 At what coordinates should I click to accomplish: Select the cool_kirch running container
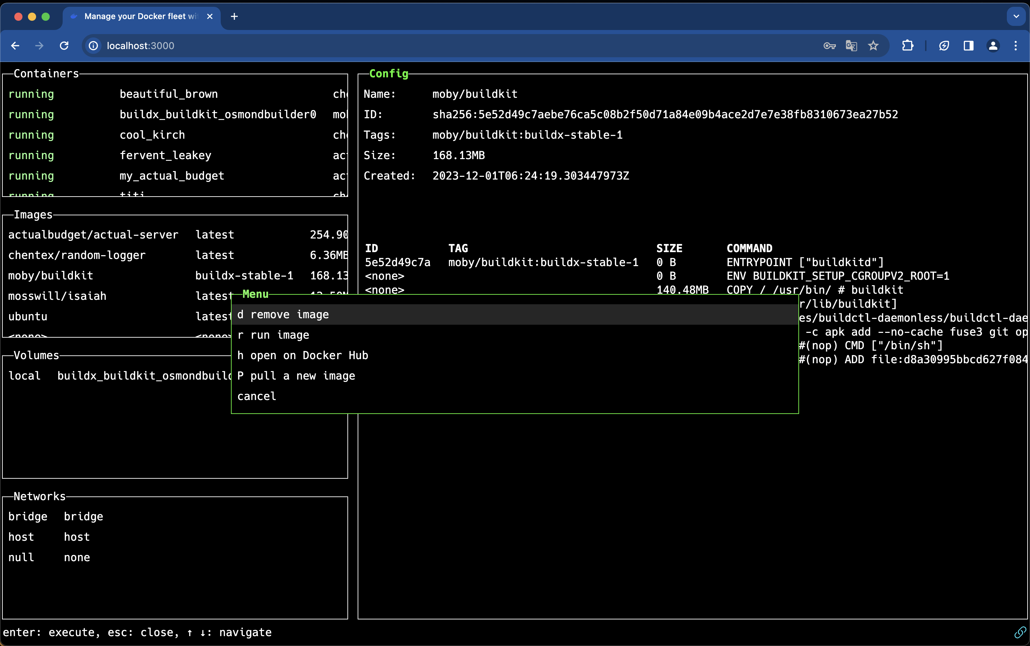[152, 135]
